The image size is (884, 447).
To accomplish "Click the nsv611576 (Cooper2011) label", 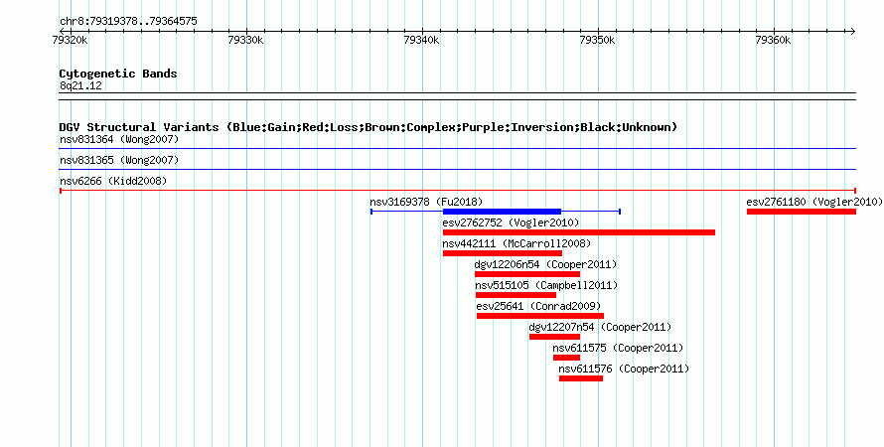I will point(624,369).
